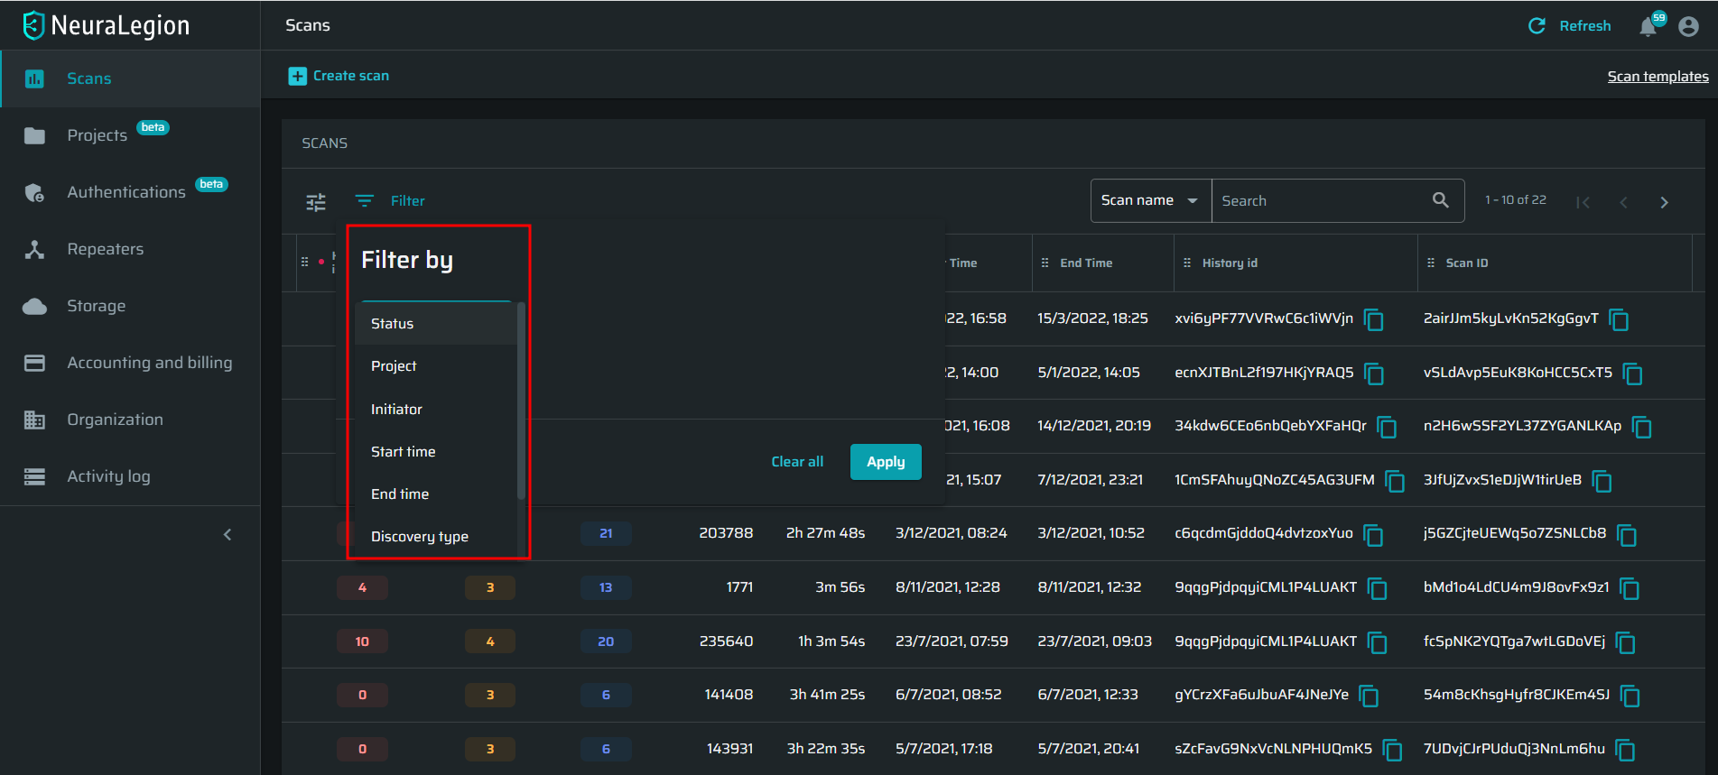Open Accounting and billing card icon
1718x775 pixels.
[34, 363]
